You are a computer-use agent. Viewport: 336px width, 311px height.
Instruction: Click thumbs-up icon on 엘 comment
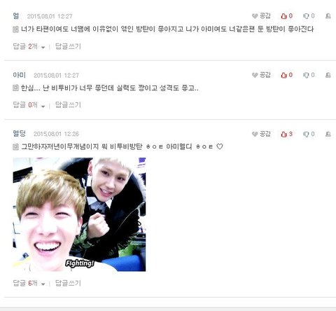tap(283, 16)
